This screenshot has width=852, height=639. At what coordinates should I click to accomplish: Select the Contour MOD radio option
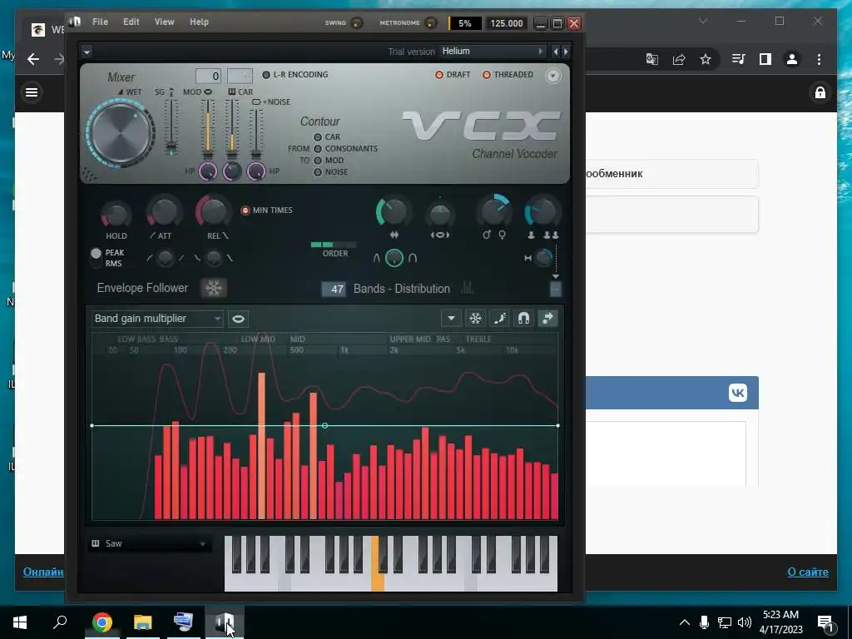pyautogui.click(x=318, y=161)
